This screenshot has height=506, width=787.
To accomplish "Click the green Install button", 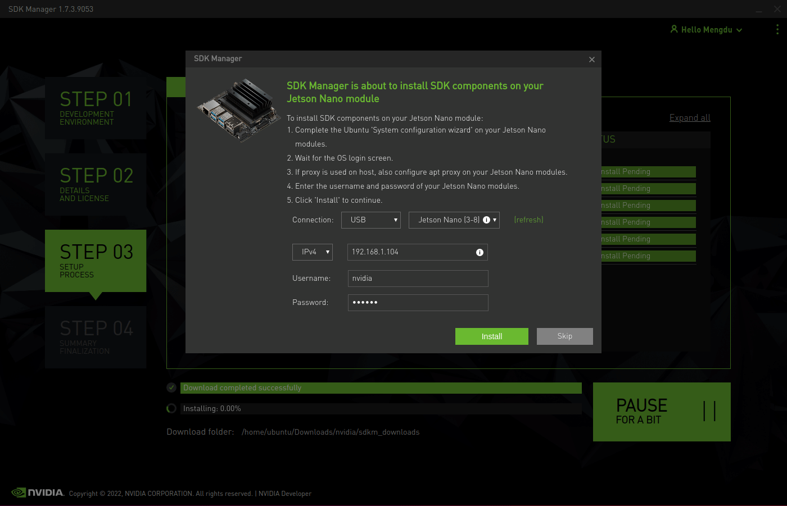I will 492,336.
